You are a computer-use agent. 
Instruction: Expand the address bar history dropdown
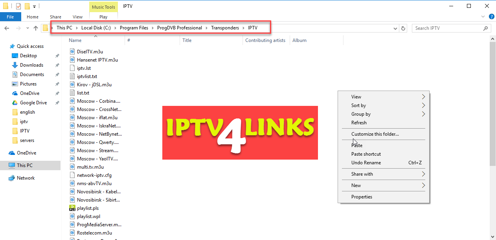click(395, 28)
